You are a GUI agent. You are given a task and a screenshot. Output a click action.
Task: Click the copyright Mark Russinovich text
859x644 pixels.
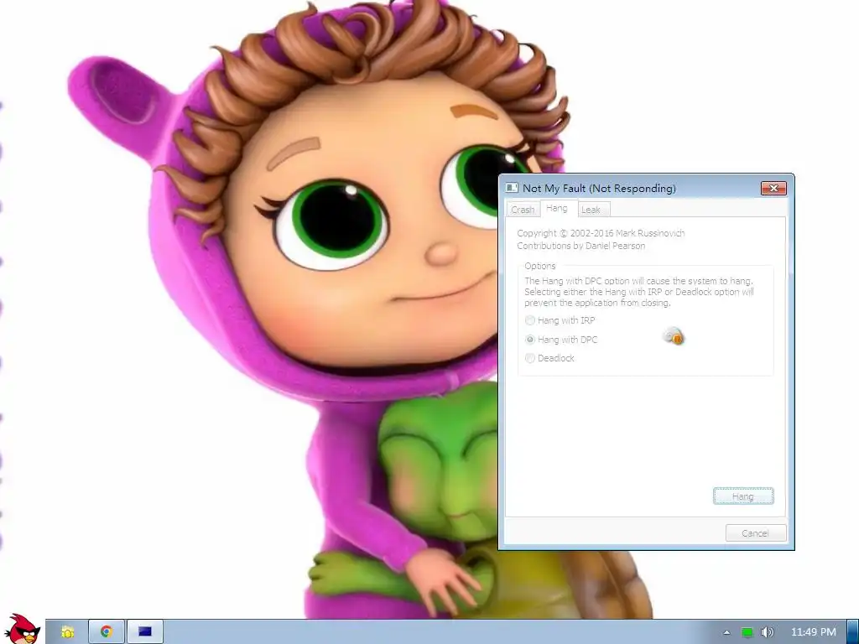tap(601, 233)
